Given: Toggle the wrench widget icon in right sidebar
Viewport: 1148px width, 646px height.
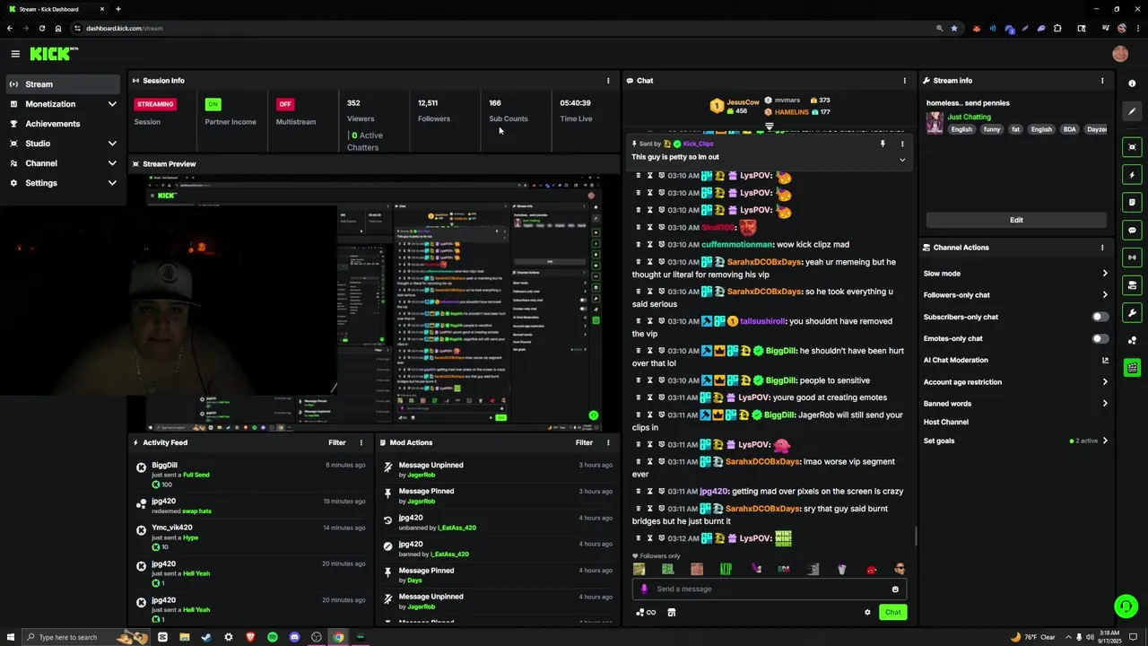Looking at the screenshot, I should pyautogui.click(x=1132, y=313).
